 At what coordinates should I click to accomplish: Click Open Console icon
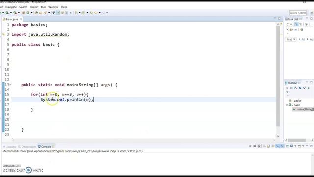299,146
